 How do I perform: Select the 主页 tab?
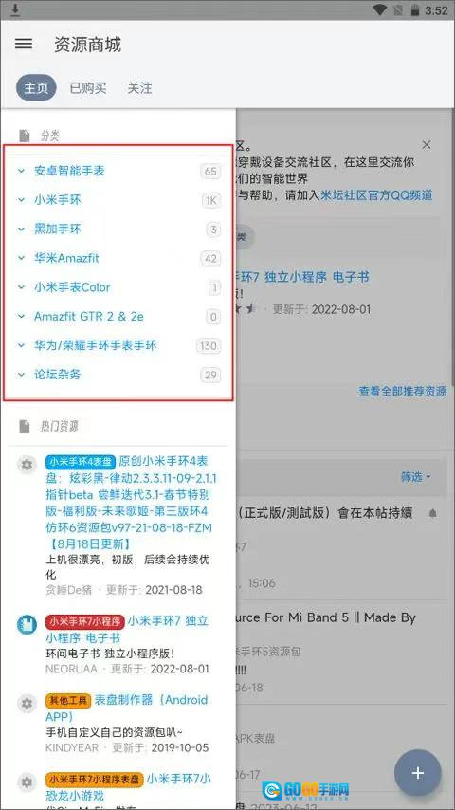(x=36, y=88)
